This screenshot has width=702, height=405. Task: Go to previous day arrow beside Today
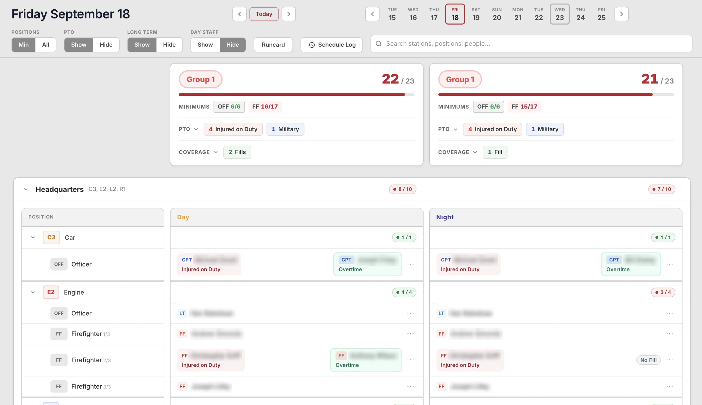click(x=239, y=14)
